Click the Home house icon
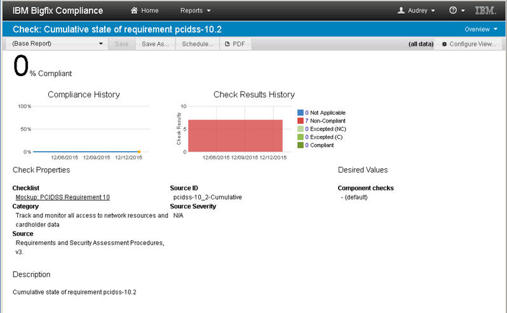Viewport: 507px width, 313px height. [134, 11]
